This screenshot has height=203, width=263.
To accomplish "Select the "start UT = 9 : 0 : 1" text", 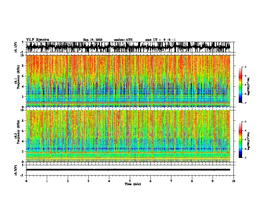I will 160,40.
